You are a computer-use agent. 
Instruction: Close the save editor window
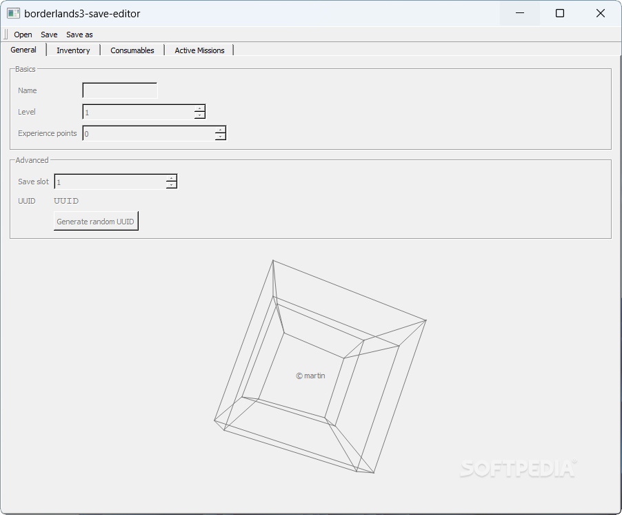click(600, 13)
